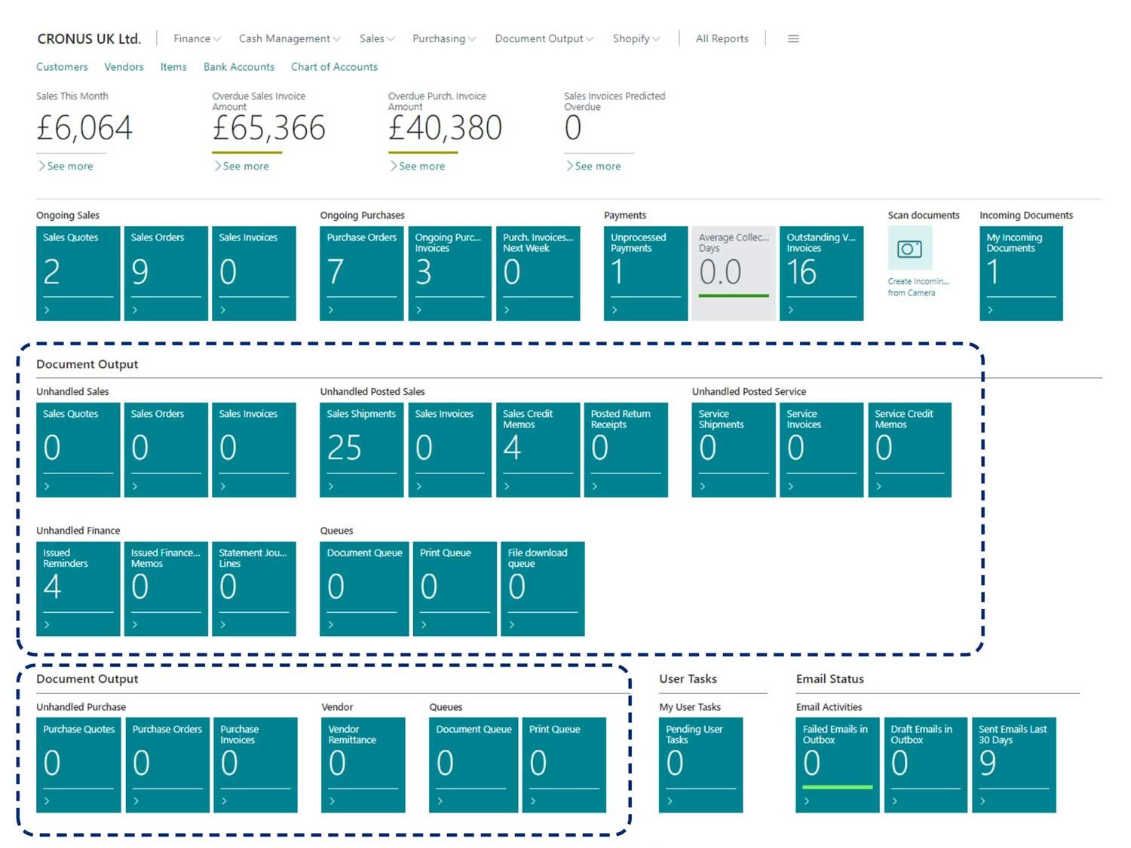Click the Average Collection Days green indicator tile
Viewport: 1131px width, 848px height.
pyautogui.click(x=734, y=274)
